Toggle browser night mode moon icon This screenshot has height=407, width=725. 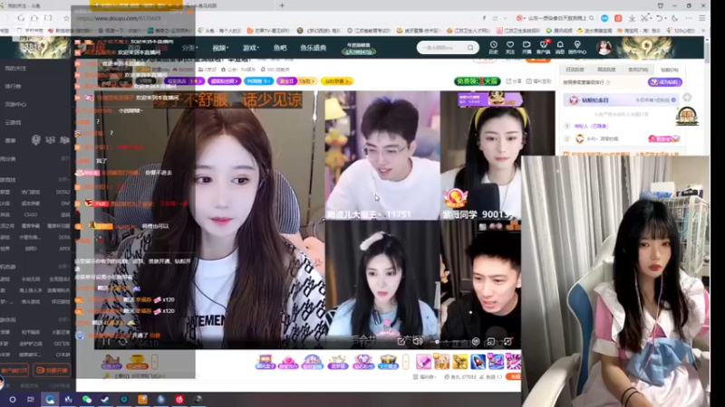(675, 18)
